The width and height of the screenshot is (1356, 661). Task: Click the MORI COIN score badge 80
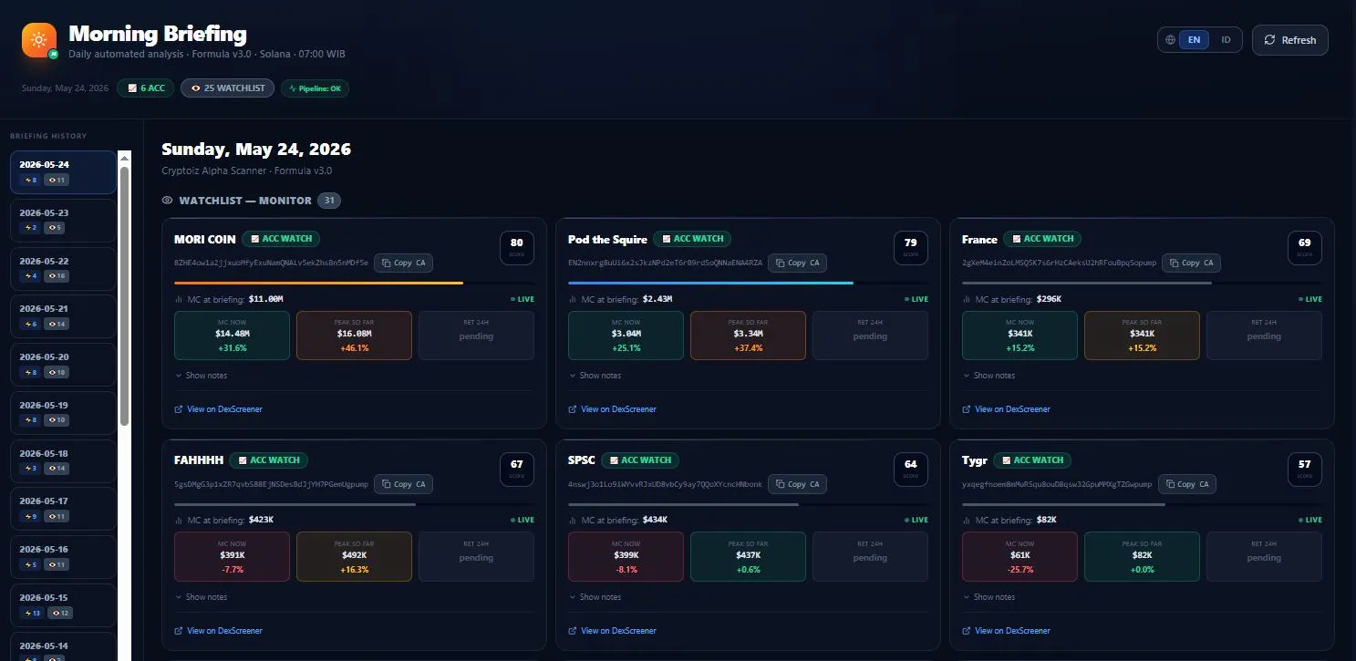517,247
